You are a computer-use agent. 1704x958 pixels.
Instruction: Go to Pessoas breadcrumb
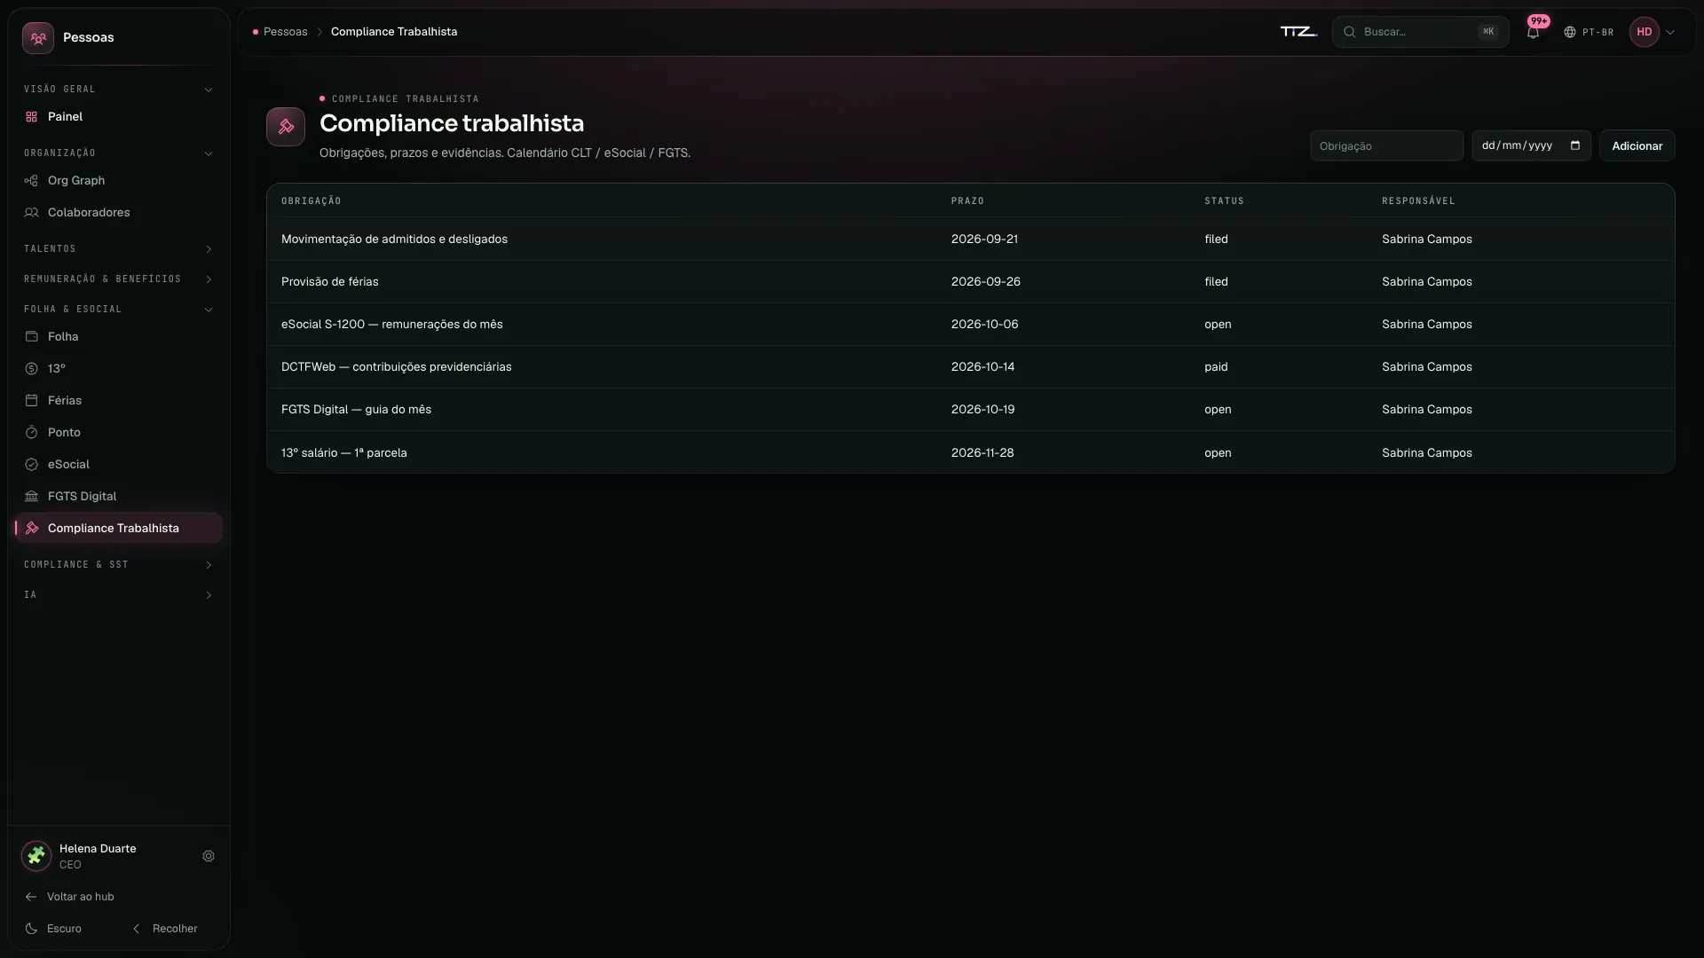tap(285, 32)
